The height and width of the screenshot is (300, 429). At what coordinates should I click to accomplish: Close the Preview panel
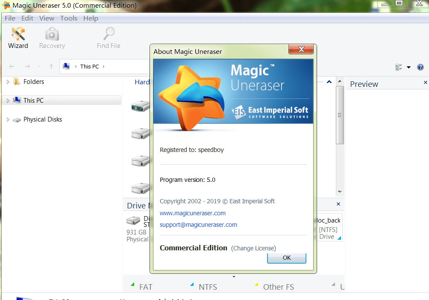pos(425,83)
